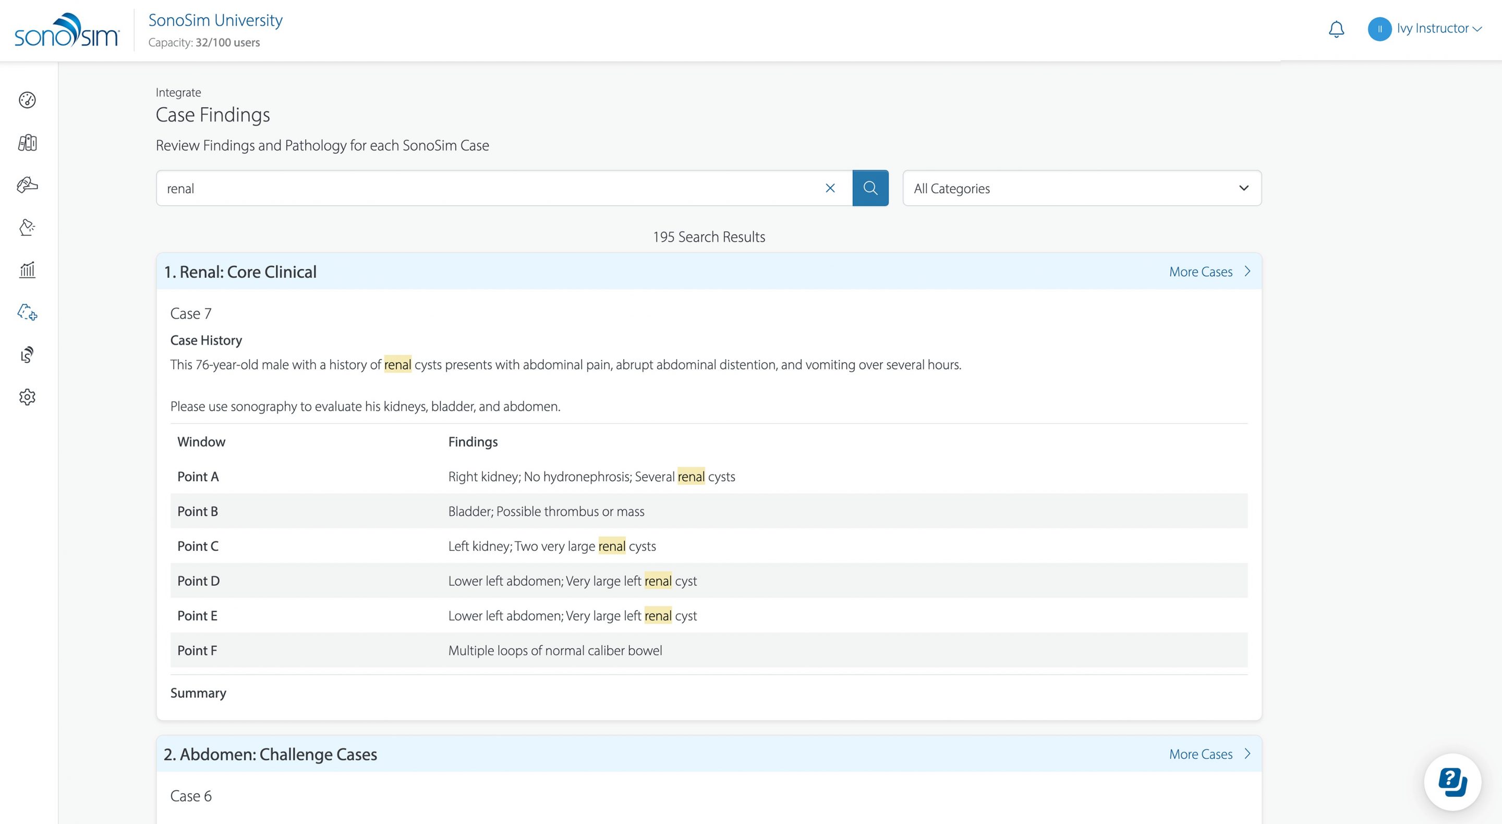The height and width of the screenshot is (824, 1502).
Task: Click the hand-holding-probe scanning icon in sidebar
Action: pos(28,186)
